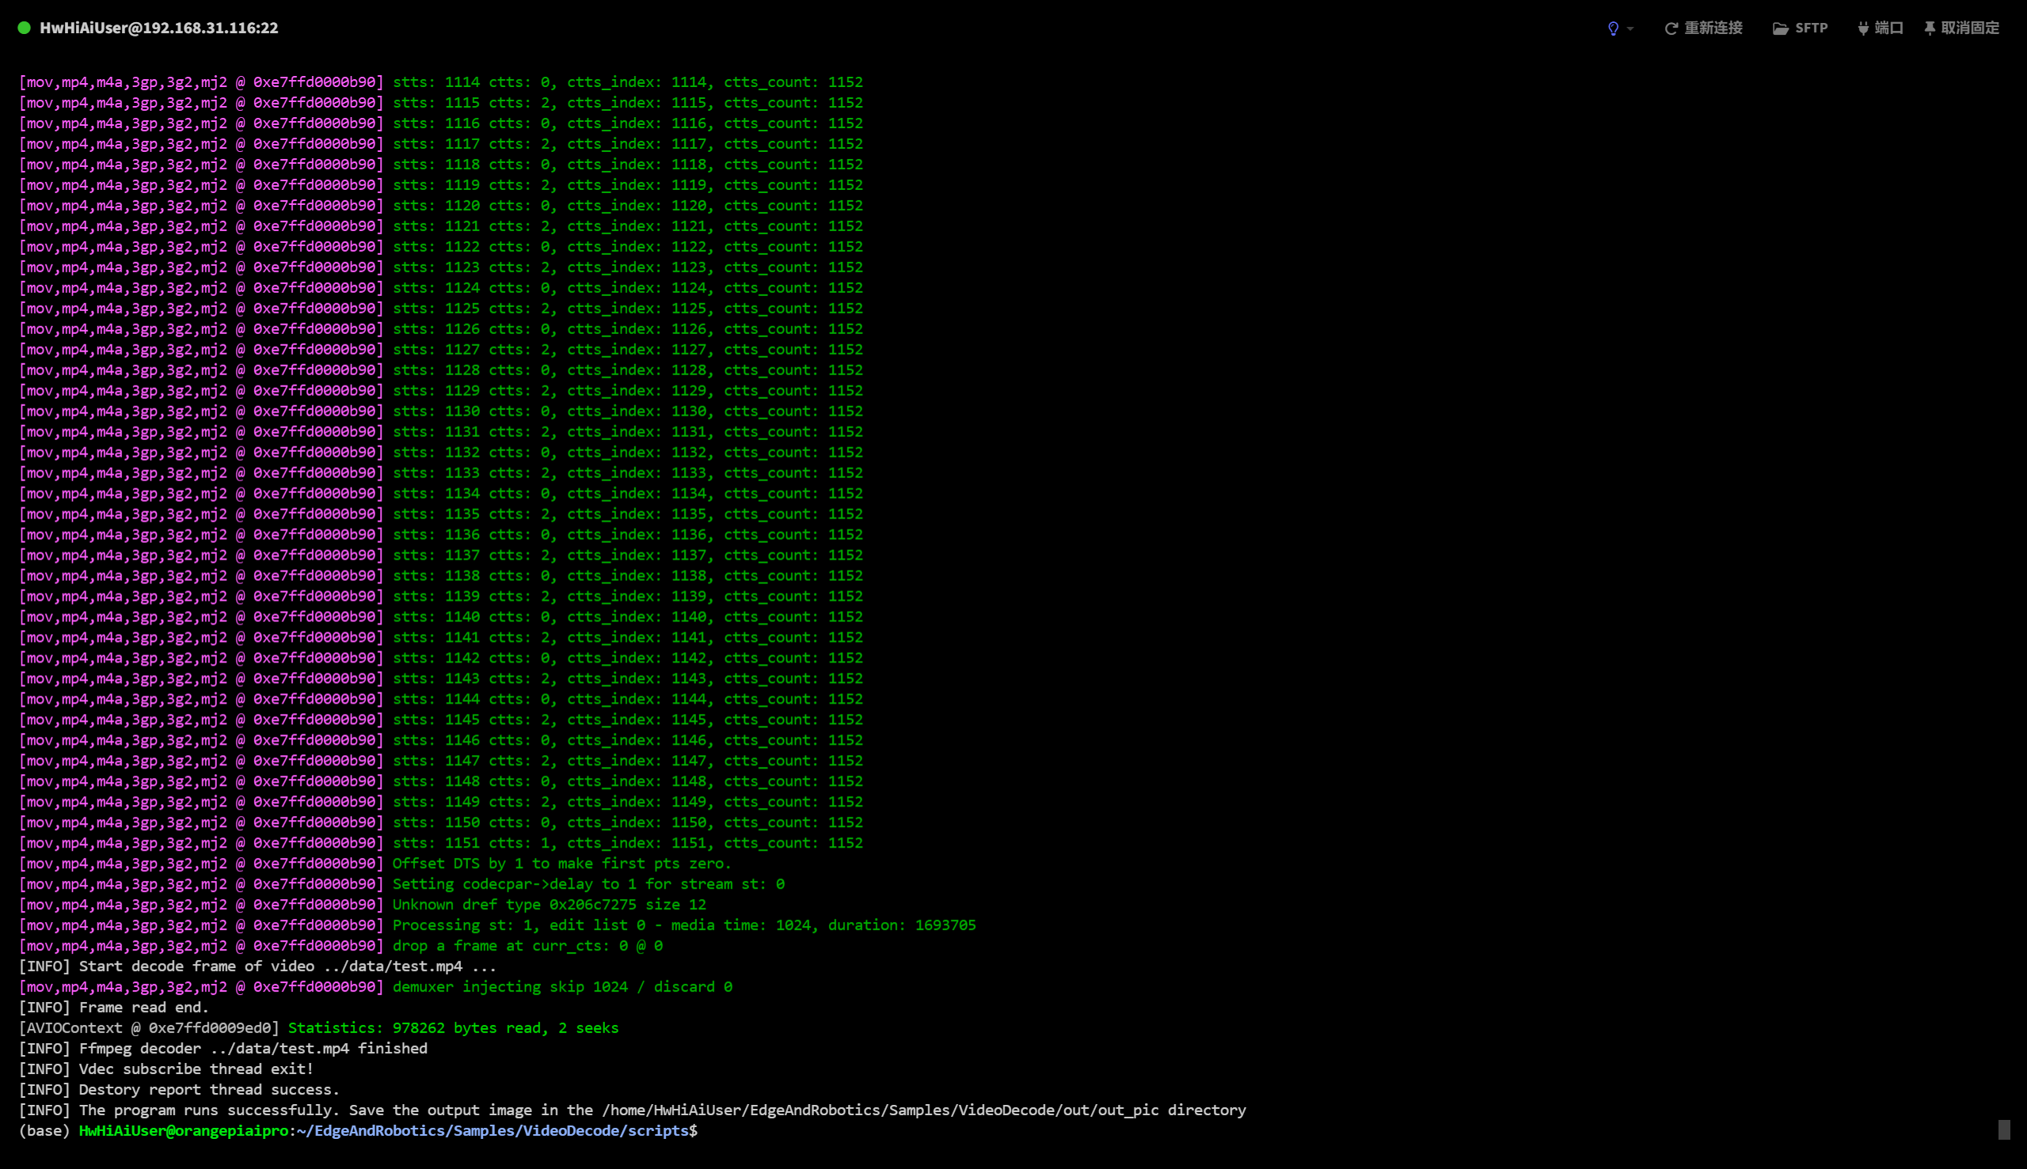Click the SFTP open-folder icon
Screen dimensions: 2027x1169
[1781, 28]
